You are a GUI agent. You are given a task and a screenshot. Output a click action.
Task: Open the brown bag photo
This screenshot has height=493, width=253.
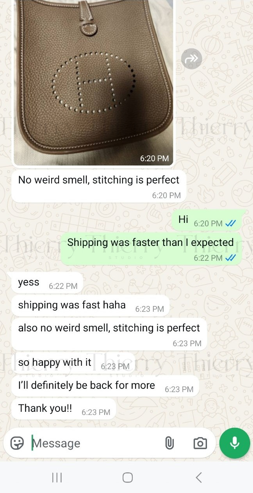click(x=94, y=82)
